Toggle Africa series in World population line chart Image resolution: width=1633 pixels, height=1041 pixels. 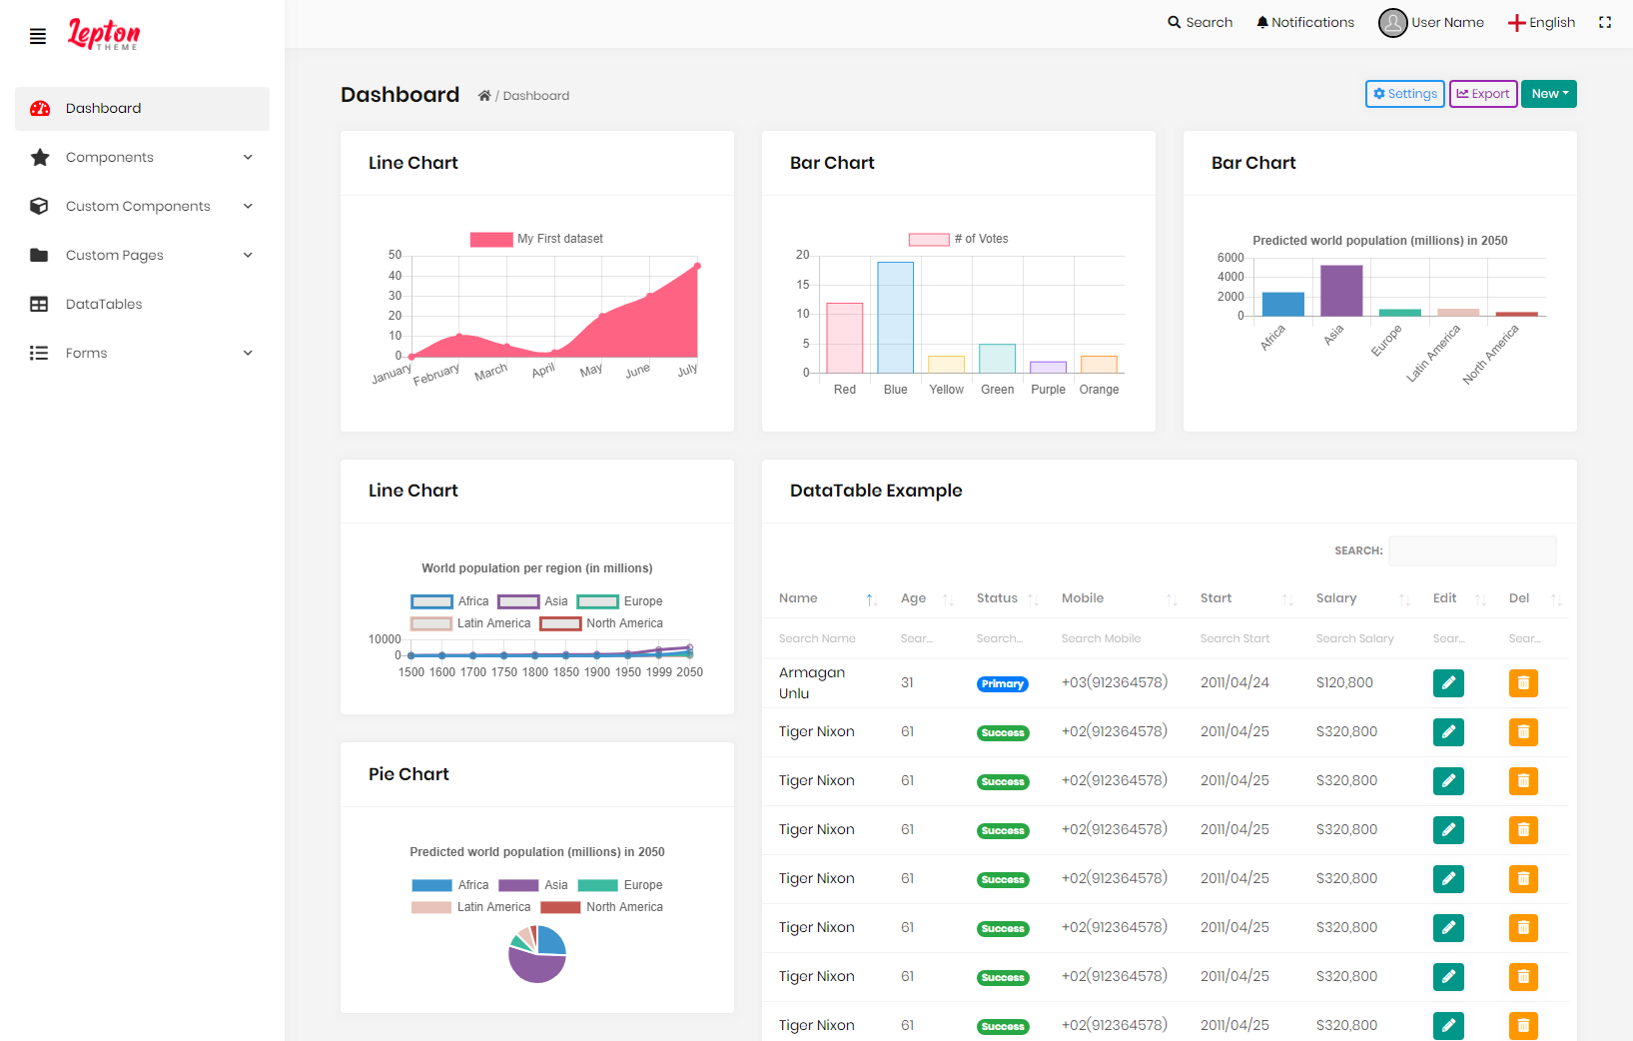[450, 601]
